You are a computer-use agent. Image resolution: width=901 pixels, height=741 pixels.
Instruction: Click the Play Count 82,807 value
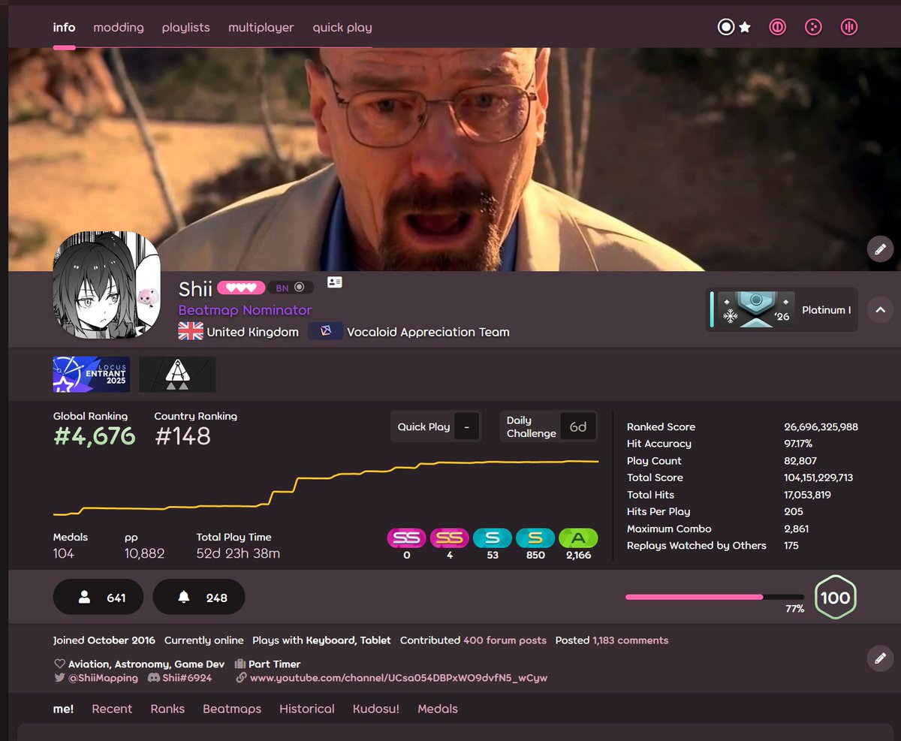click(800, 461)
